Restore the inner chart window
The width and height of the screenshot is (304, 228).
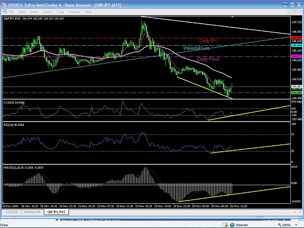[294, 12]
